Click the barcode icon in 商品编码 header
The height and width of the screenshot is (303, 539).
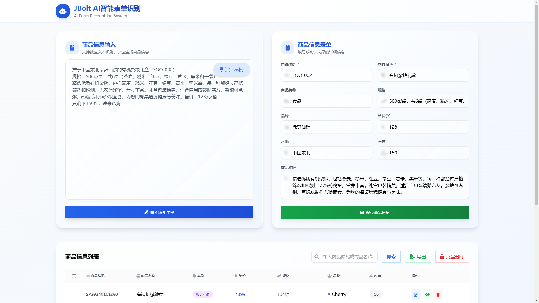point(88,276)
